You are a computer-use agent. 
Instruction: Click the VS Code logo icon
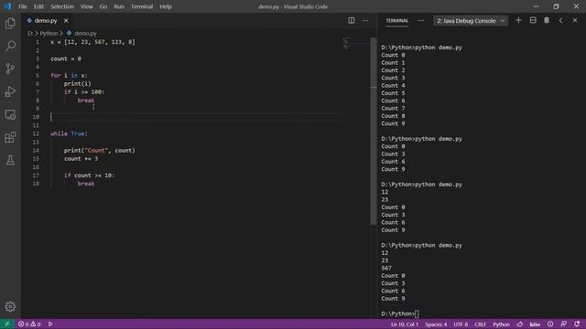(x=7, y=6)
